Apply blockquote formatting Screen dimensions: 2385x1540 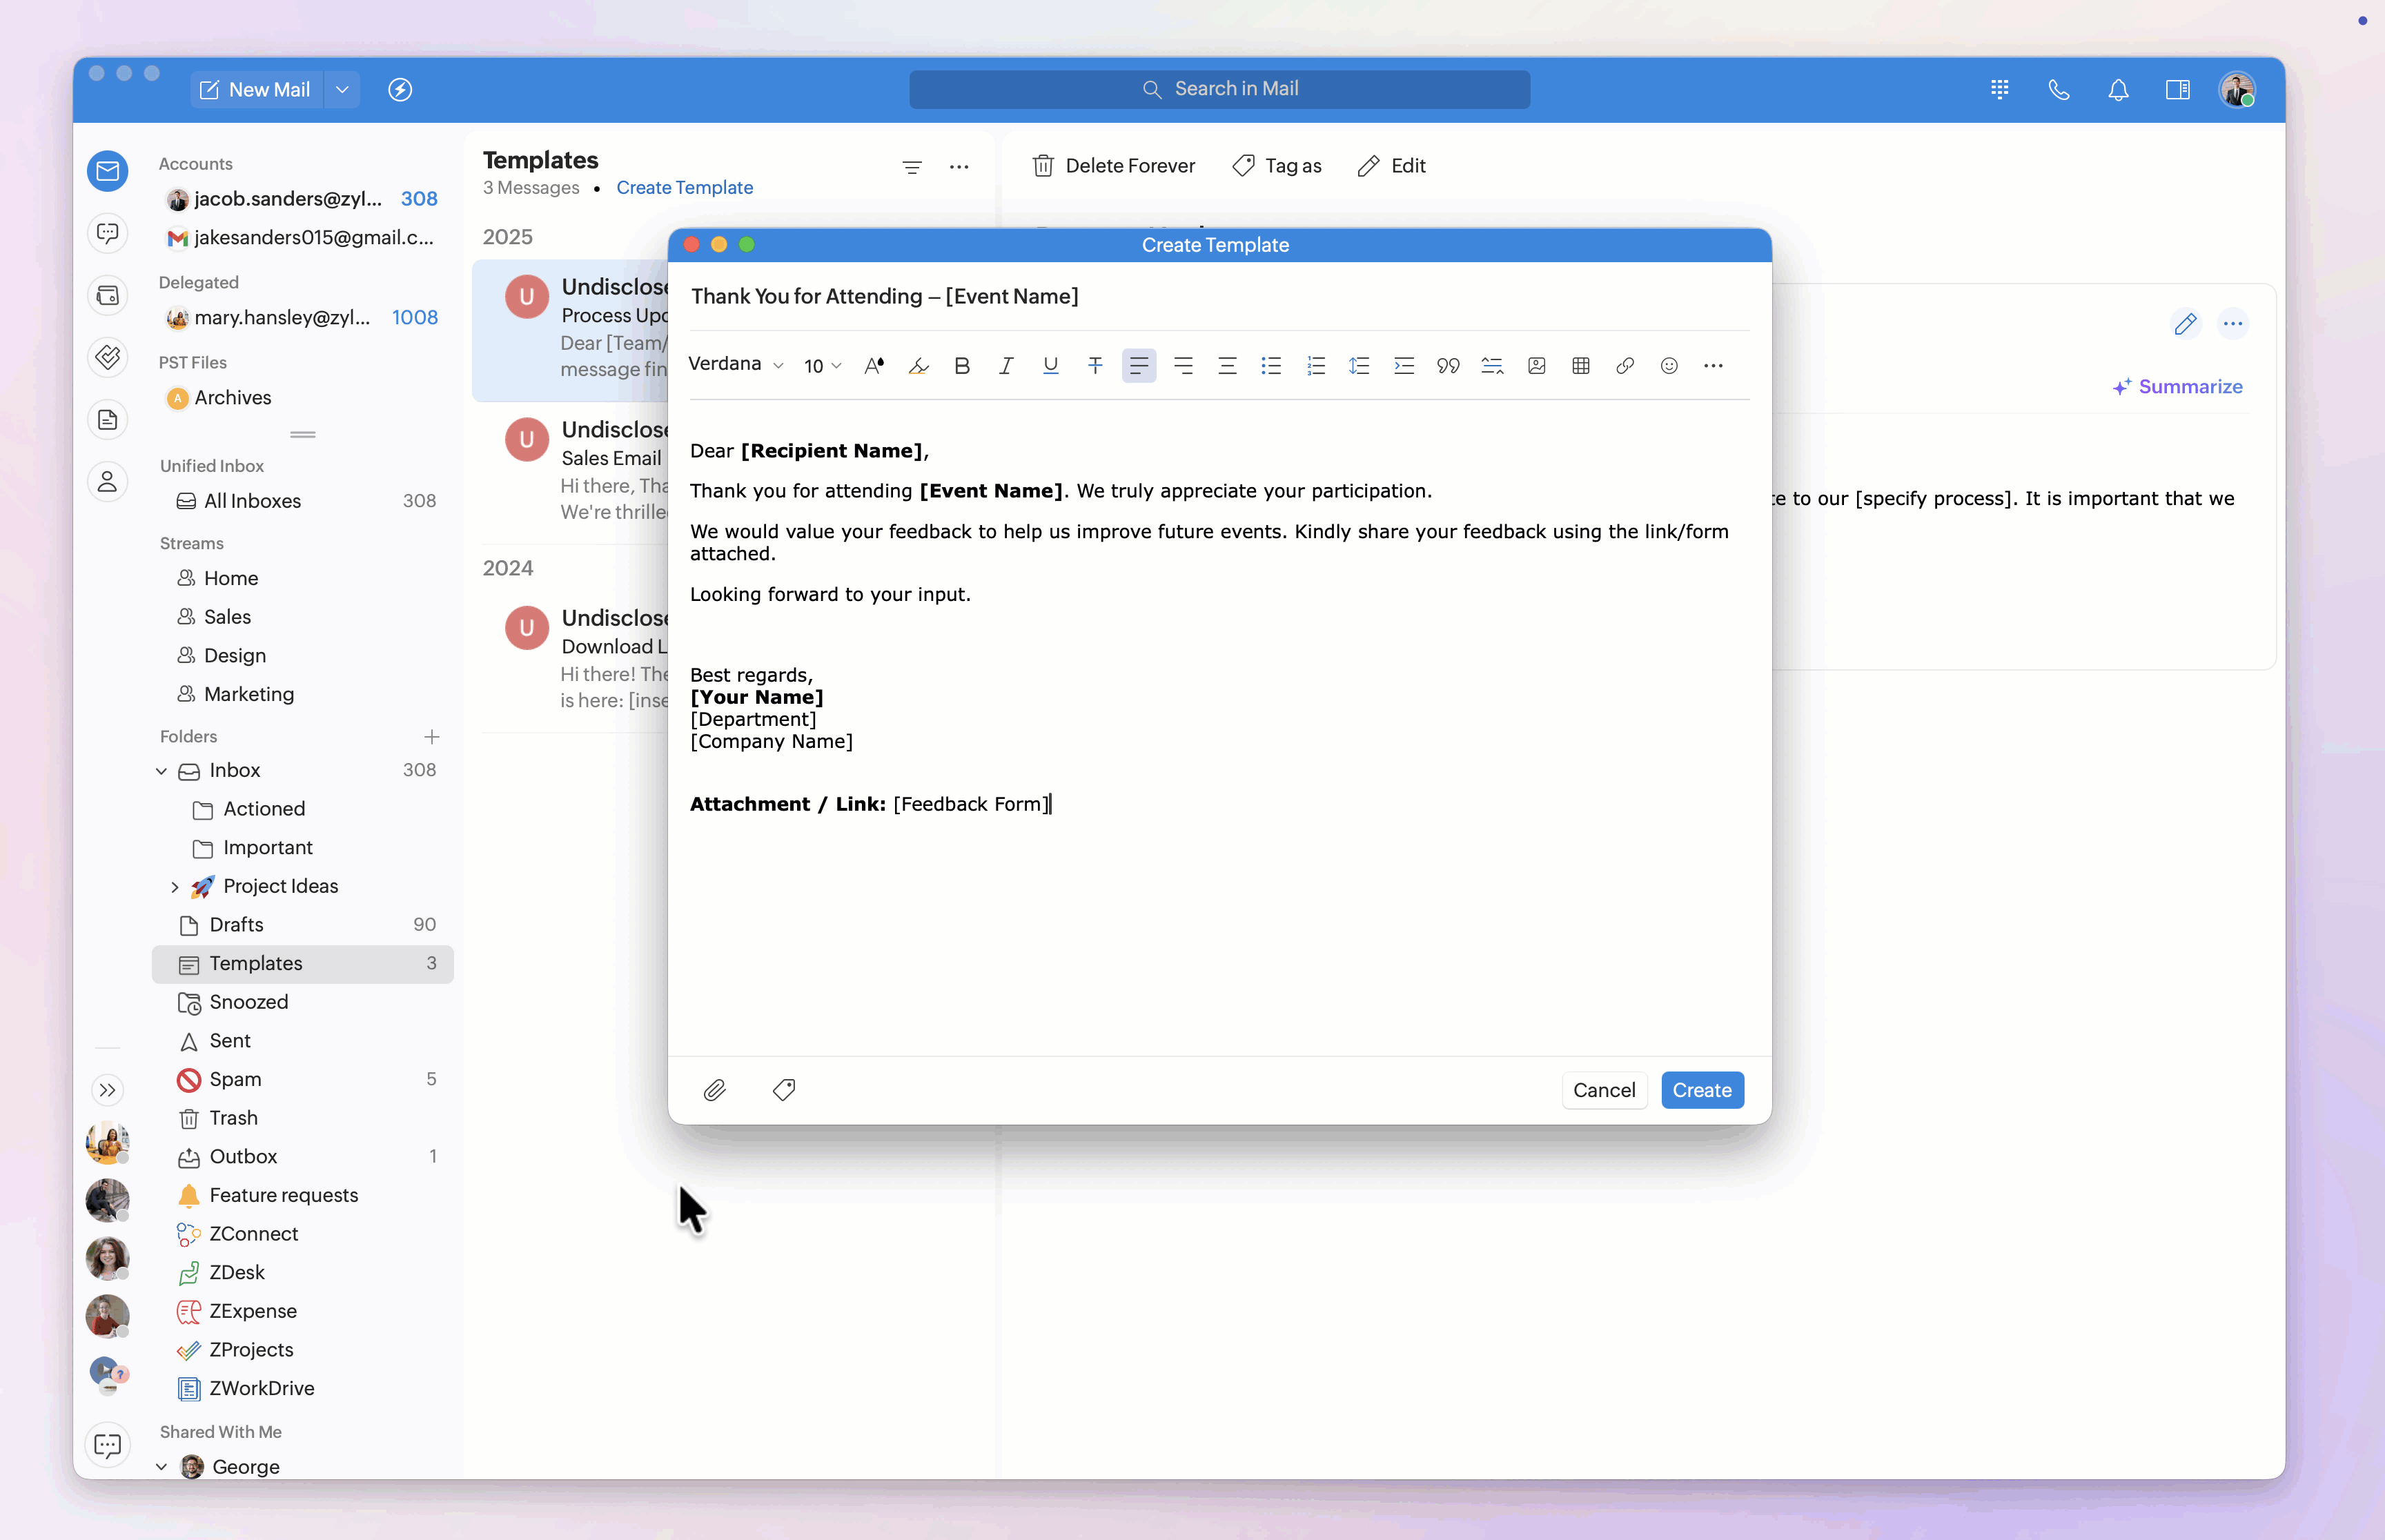(x=1448, y=366)
